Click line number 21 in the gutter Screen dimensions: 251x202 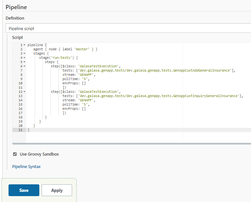[x=21, y=130]
